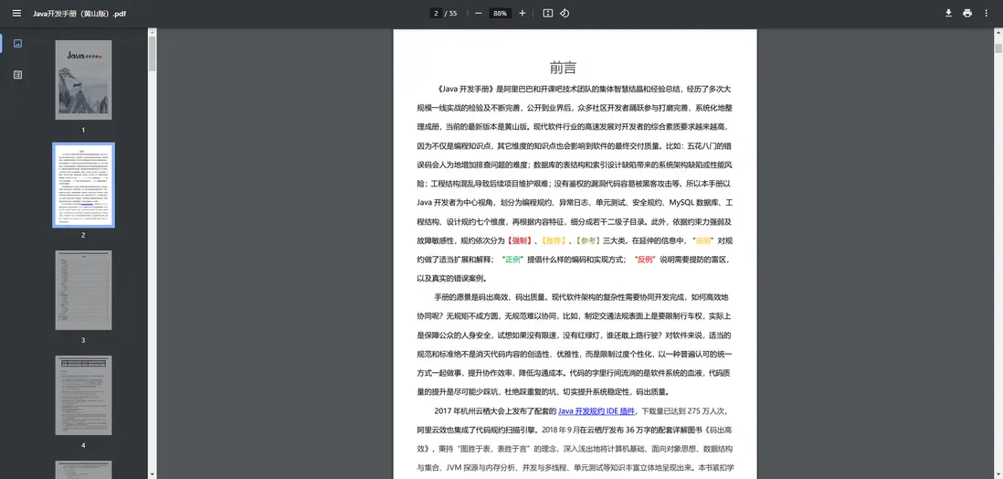Click the fit to page icon

pyautogui.click(x=547, y=13)
